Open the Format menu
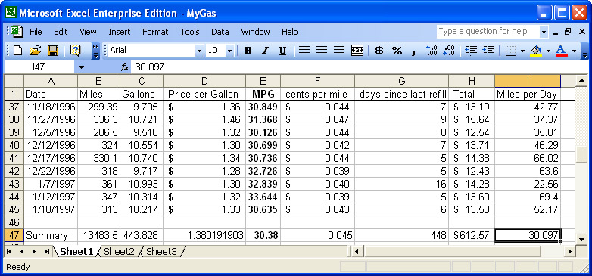This screenshot has height=276, width=592. click(x=155, y=32)
